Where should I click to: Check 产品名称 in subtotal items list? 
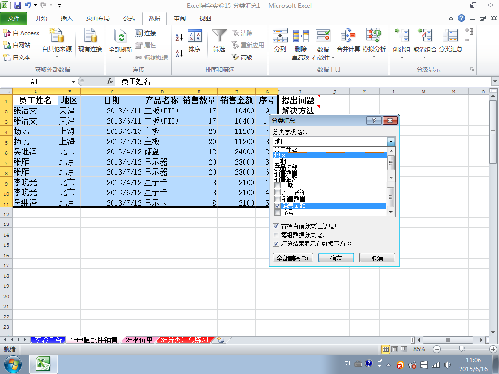pyautogui.click(x=277, y=192)
